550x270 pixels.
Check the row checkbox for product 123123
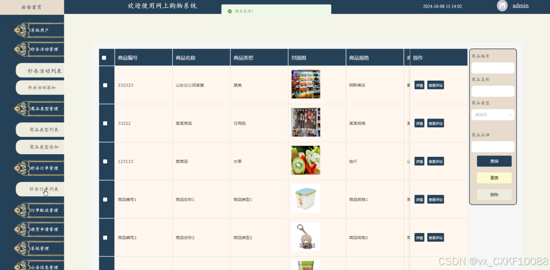pyautogui.click(x=105, y=161)
